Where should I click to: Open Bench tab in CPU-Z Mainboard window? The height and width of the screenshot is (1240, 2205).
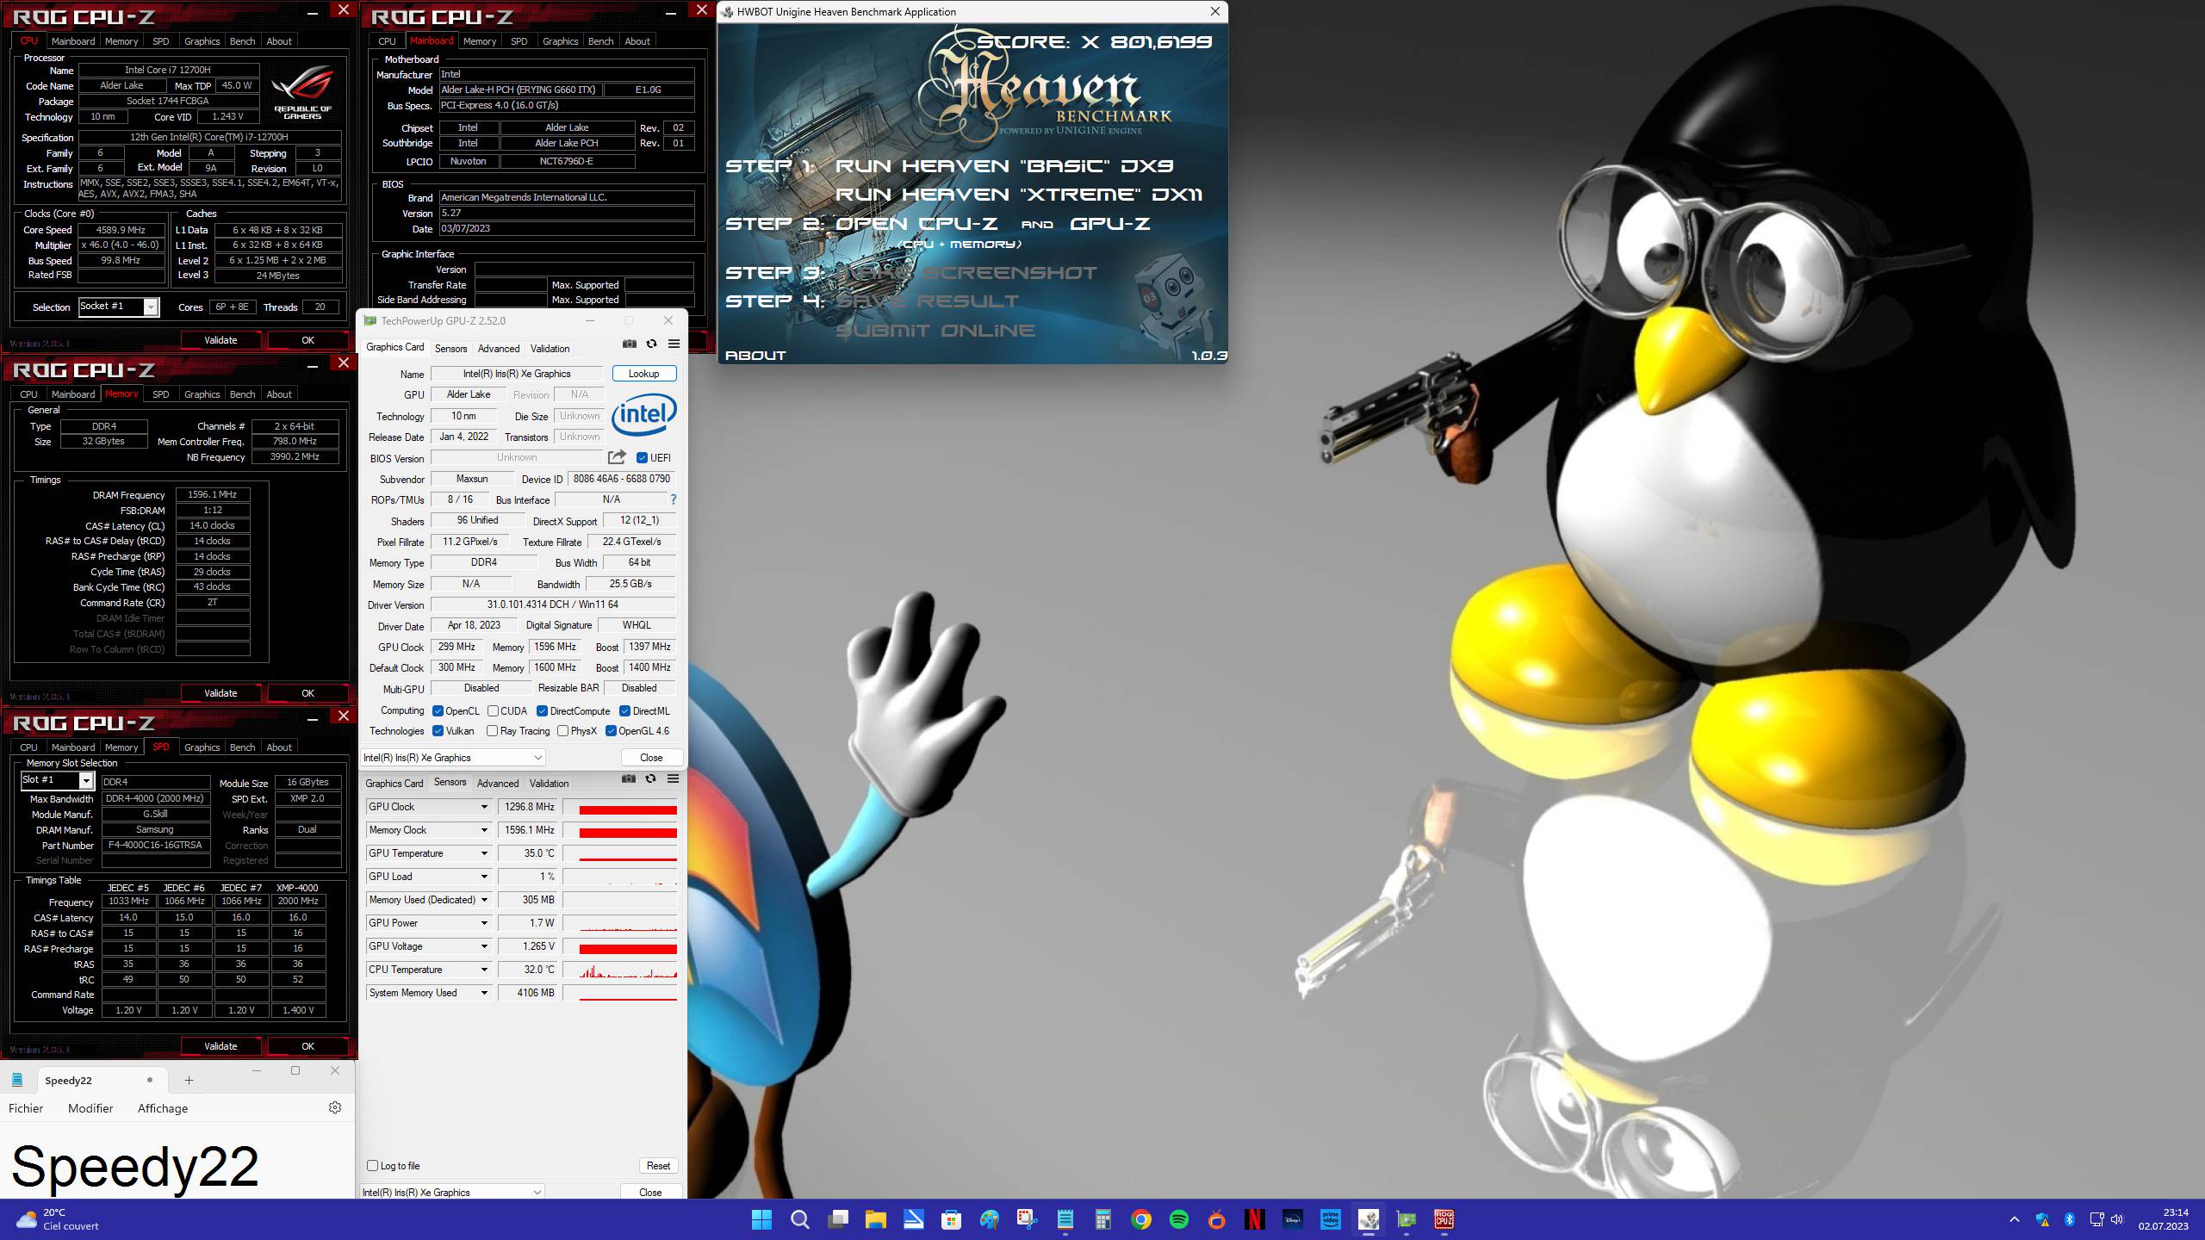[600, 41]
